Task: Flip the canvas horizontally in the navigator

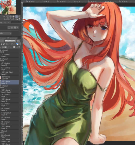Action: (x=16, y=19)
